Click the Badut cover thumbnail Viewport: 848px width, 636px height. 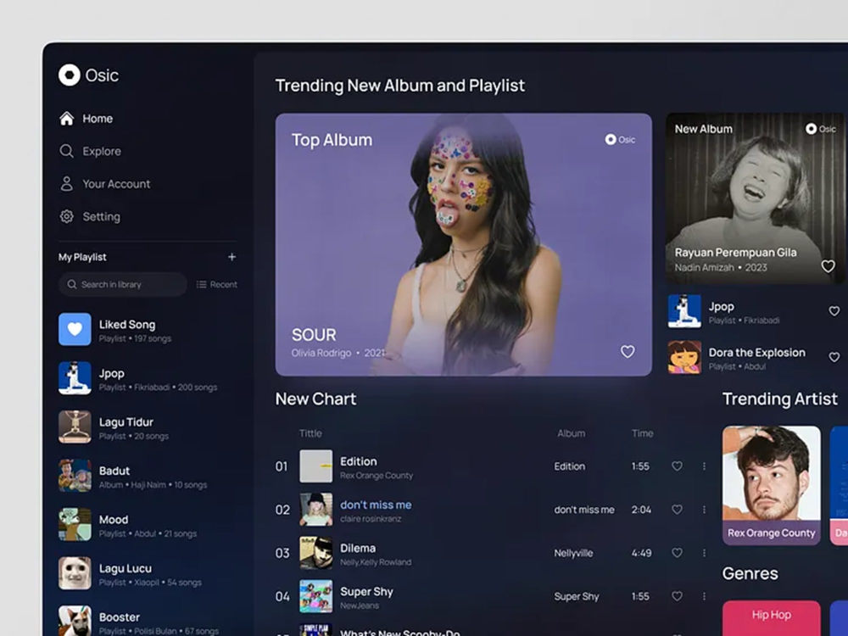[75, 476]
